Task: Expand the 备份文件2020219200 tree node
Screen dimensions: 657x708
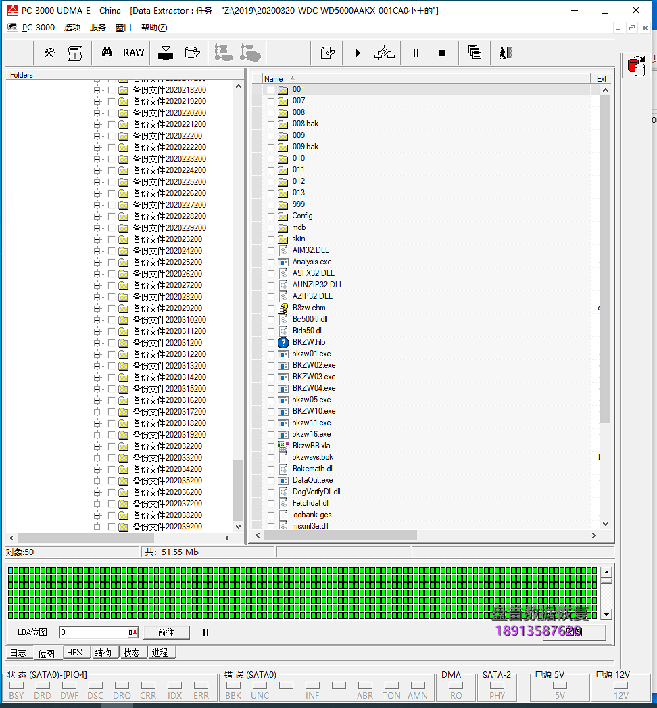Action: pos(97,101)
